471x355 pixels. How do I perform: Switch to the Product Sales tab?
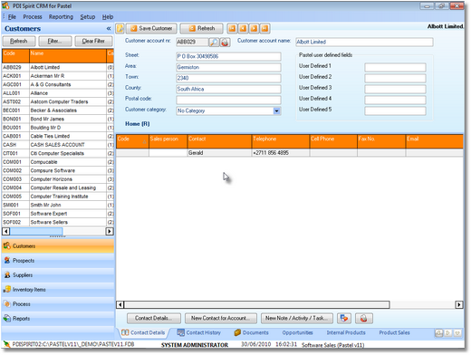[394, 332]
